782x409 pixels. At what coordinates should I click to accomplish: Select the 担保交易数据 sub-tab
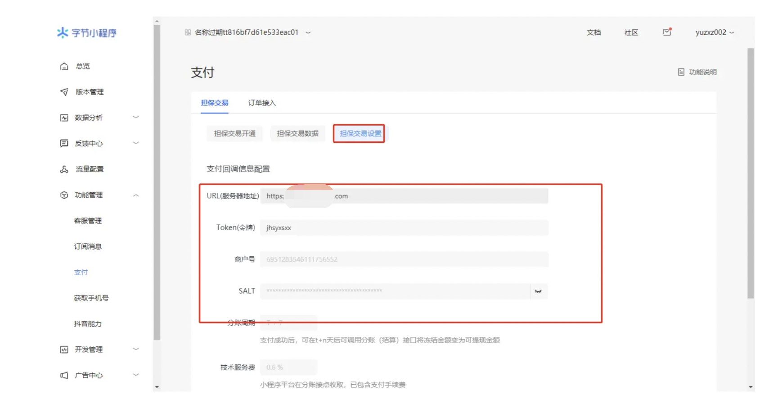coord(297,133)
